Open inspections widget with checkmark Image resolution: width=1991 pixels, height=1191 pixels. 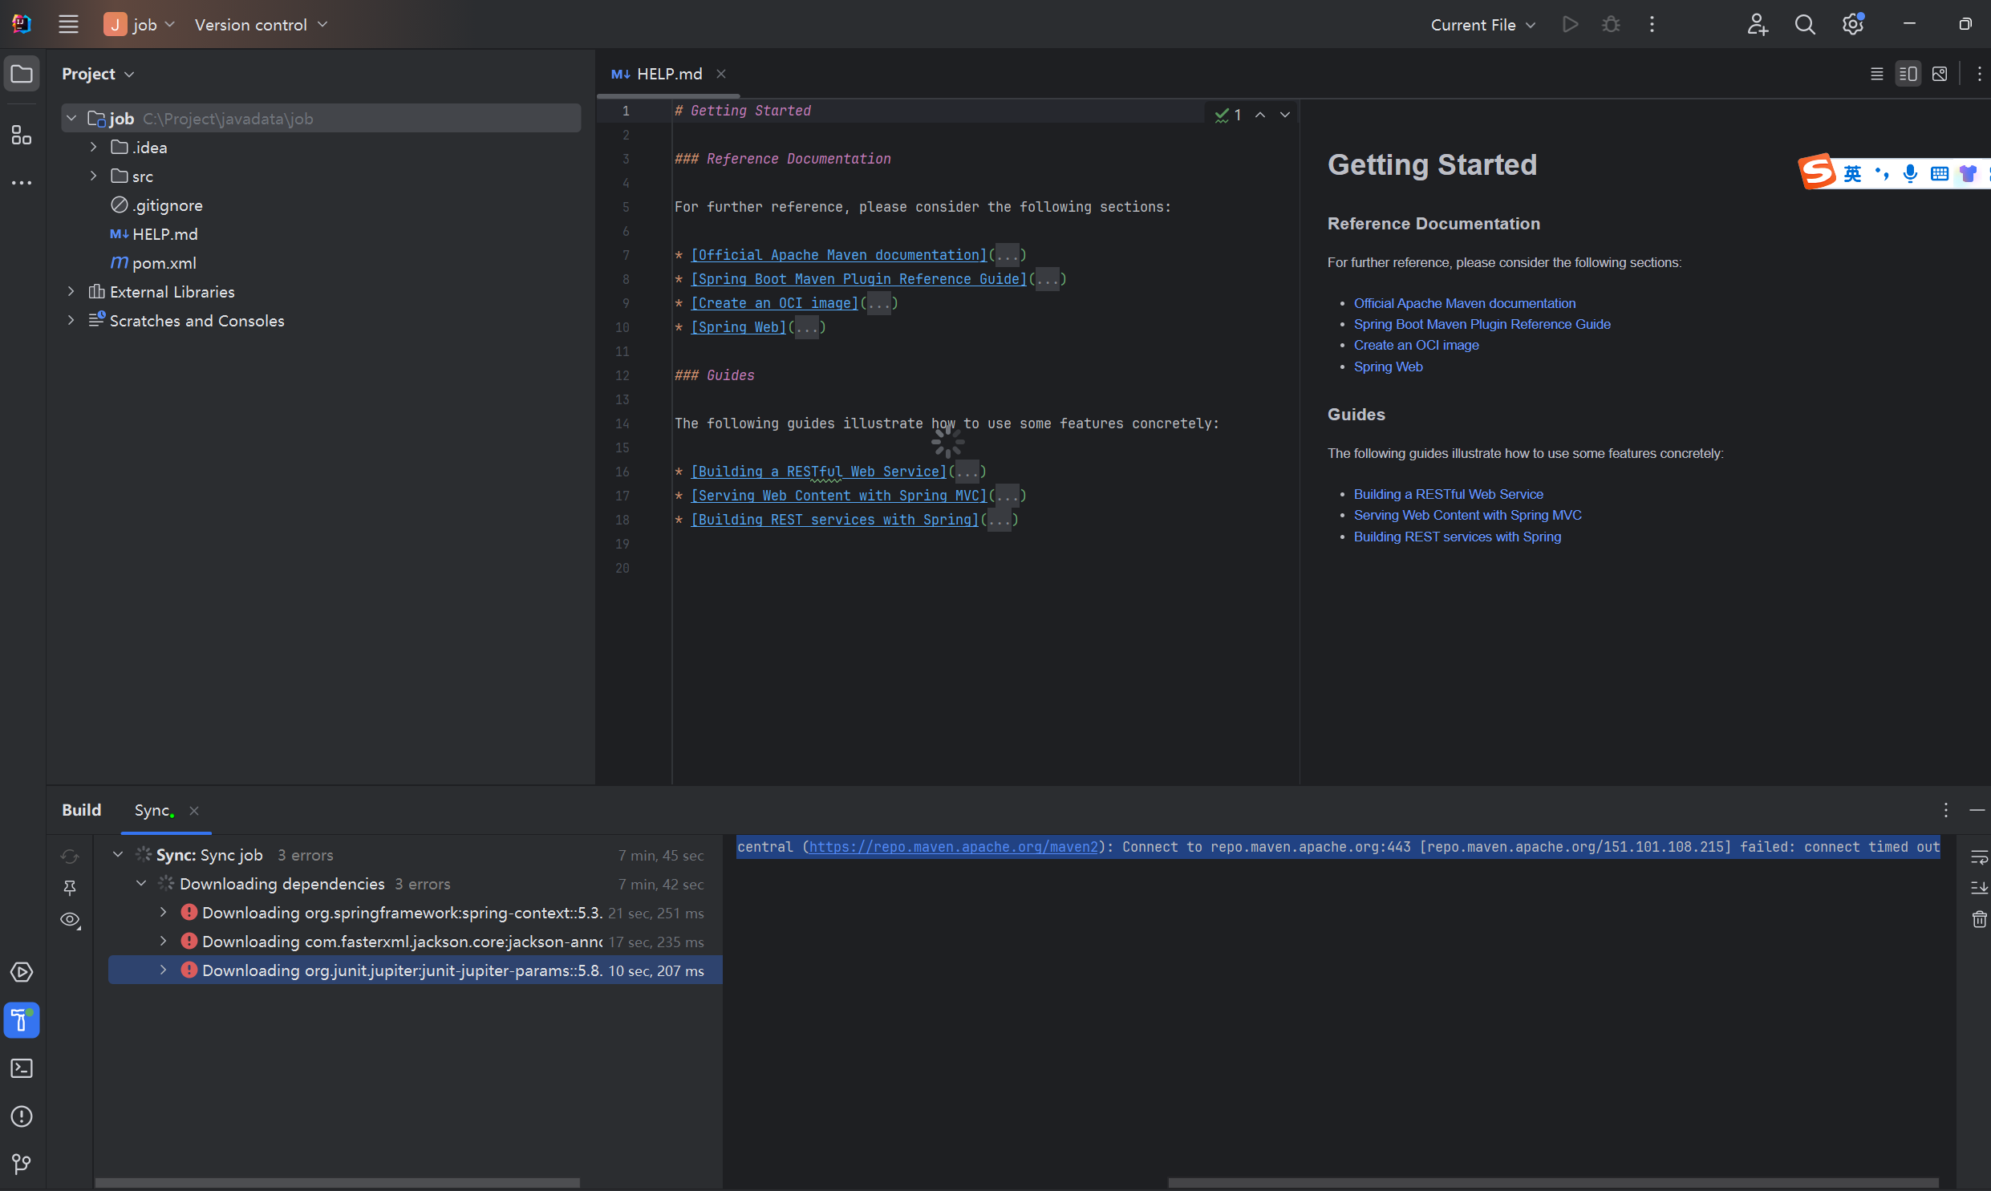(1228, 115)
